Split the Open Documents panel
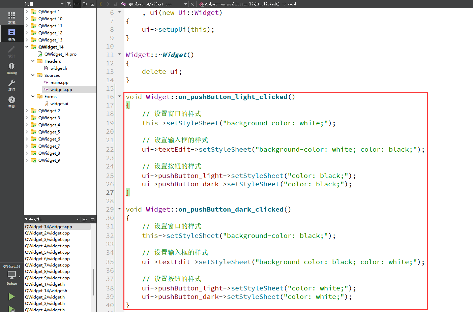 (85, 219)
